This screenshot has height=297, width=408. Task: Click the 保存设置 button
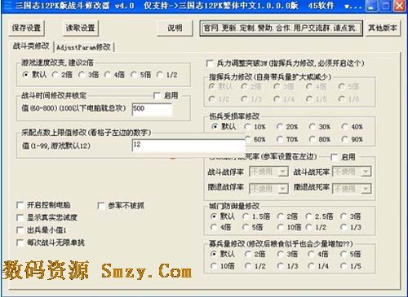tap(26, 28)
